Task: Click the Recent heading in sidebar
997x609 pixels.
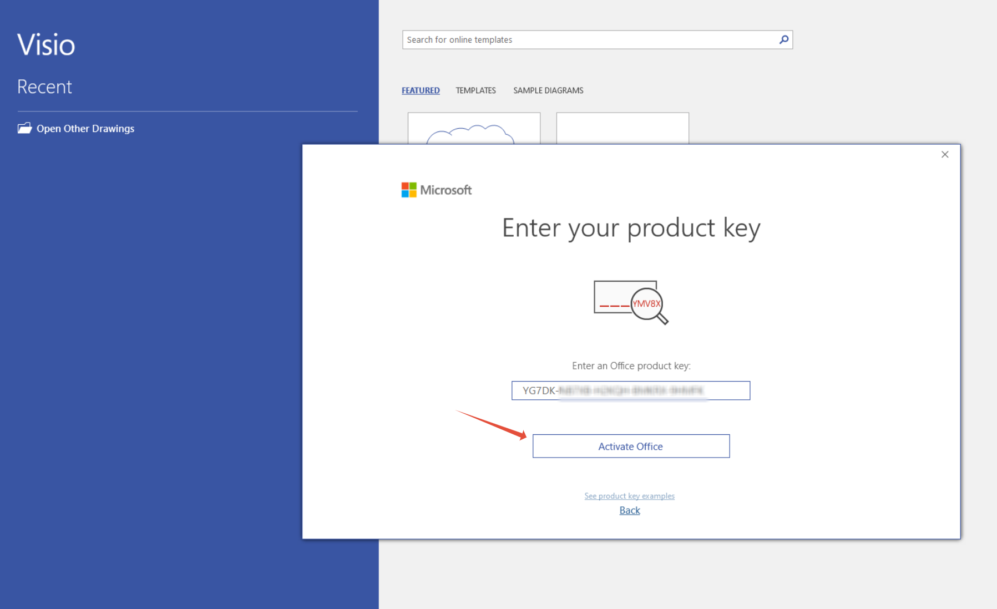Action: coord(44,87)
